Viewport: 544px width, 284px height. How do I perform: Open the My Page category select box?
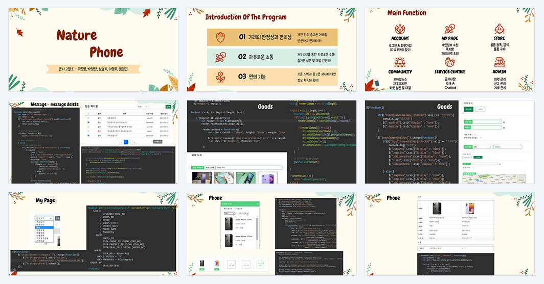coord(44,218)
